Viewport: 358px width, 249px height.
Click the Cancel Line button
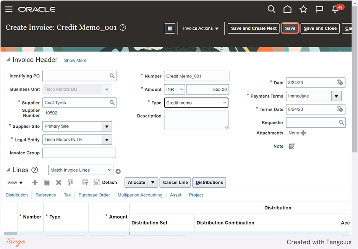[175, 182]
